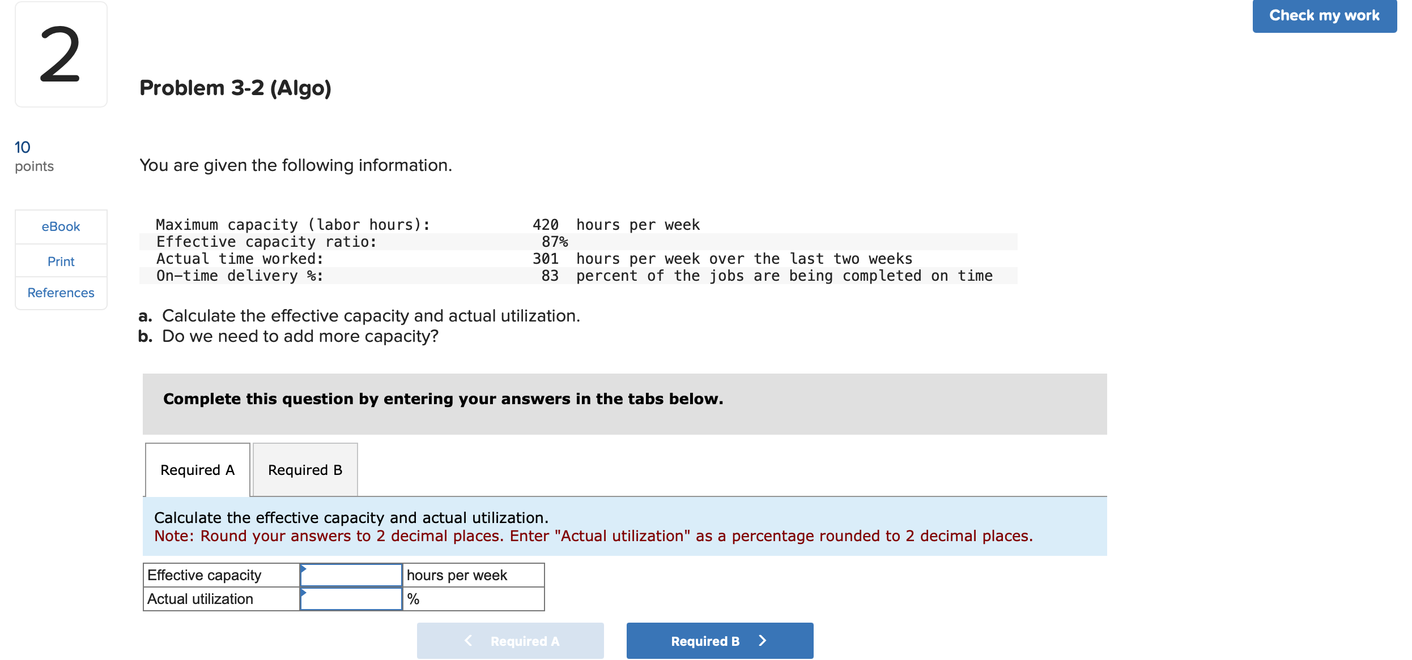Click the left chevron on Required A button
This screenshot has width=1412, height=660.
467,640
